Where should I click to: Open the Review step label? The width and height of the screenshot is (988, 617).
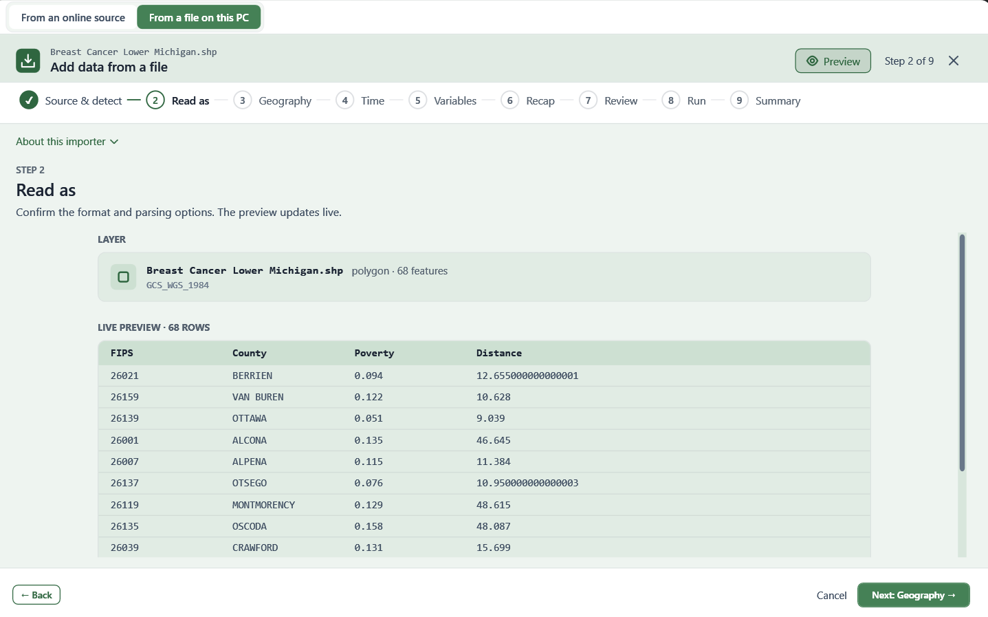pos(621,101)
